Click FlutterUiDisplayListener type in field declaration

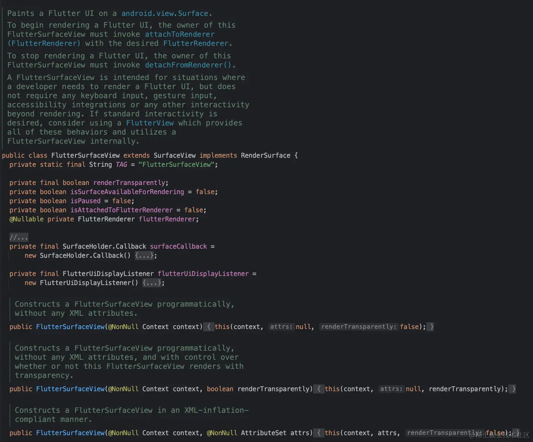point(108,274)
